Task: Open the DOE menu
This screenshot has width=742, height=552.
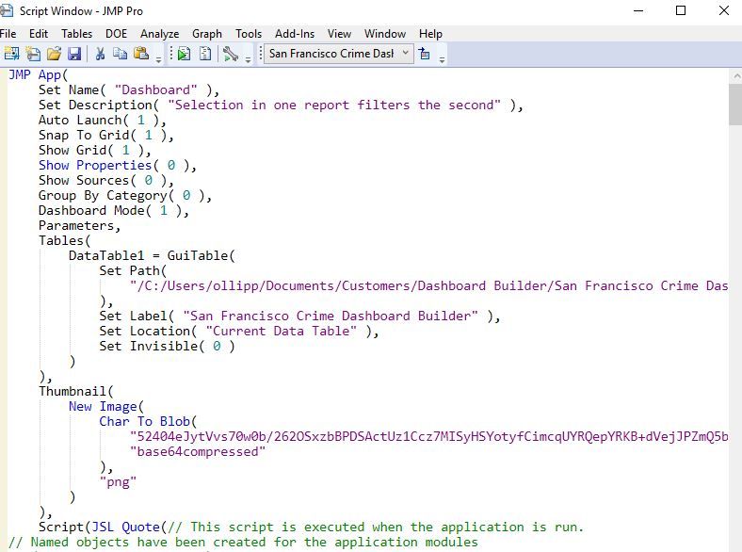Action: point(117,34)
